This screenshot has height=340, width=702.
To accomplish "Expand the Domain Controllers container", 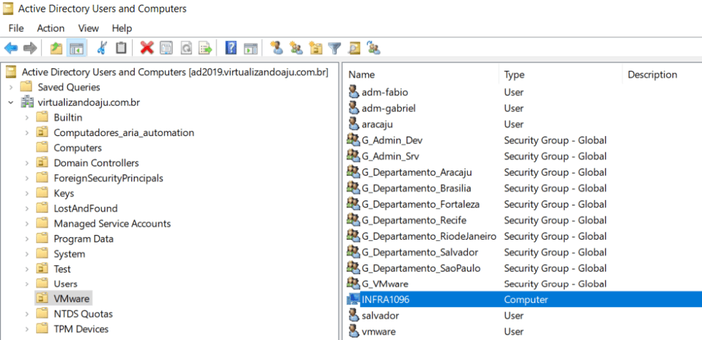I will click(27, 163).
